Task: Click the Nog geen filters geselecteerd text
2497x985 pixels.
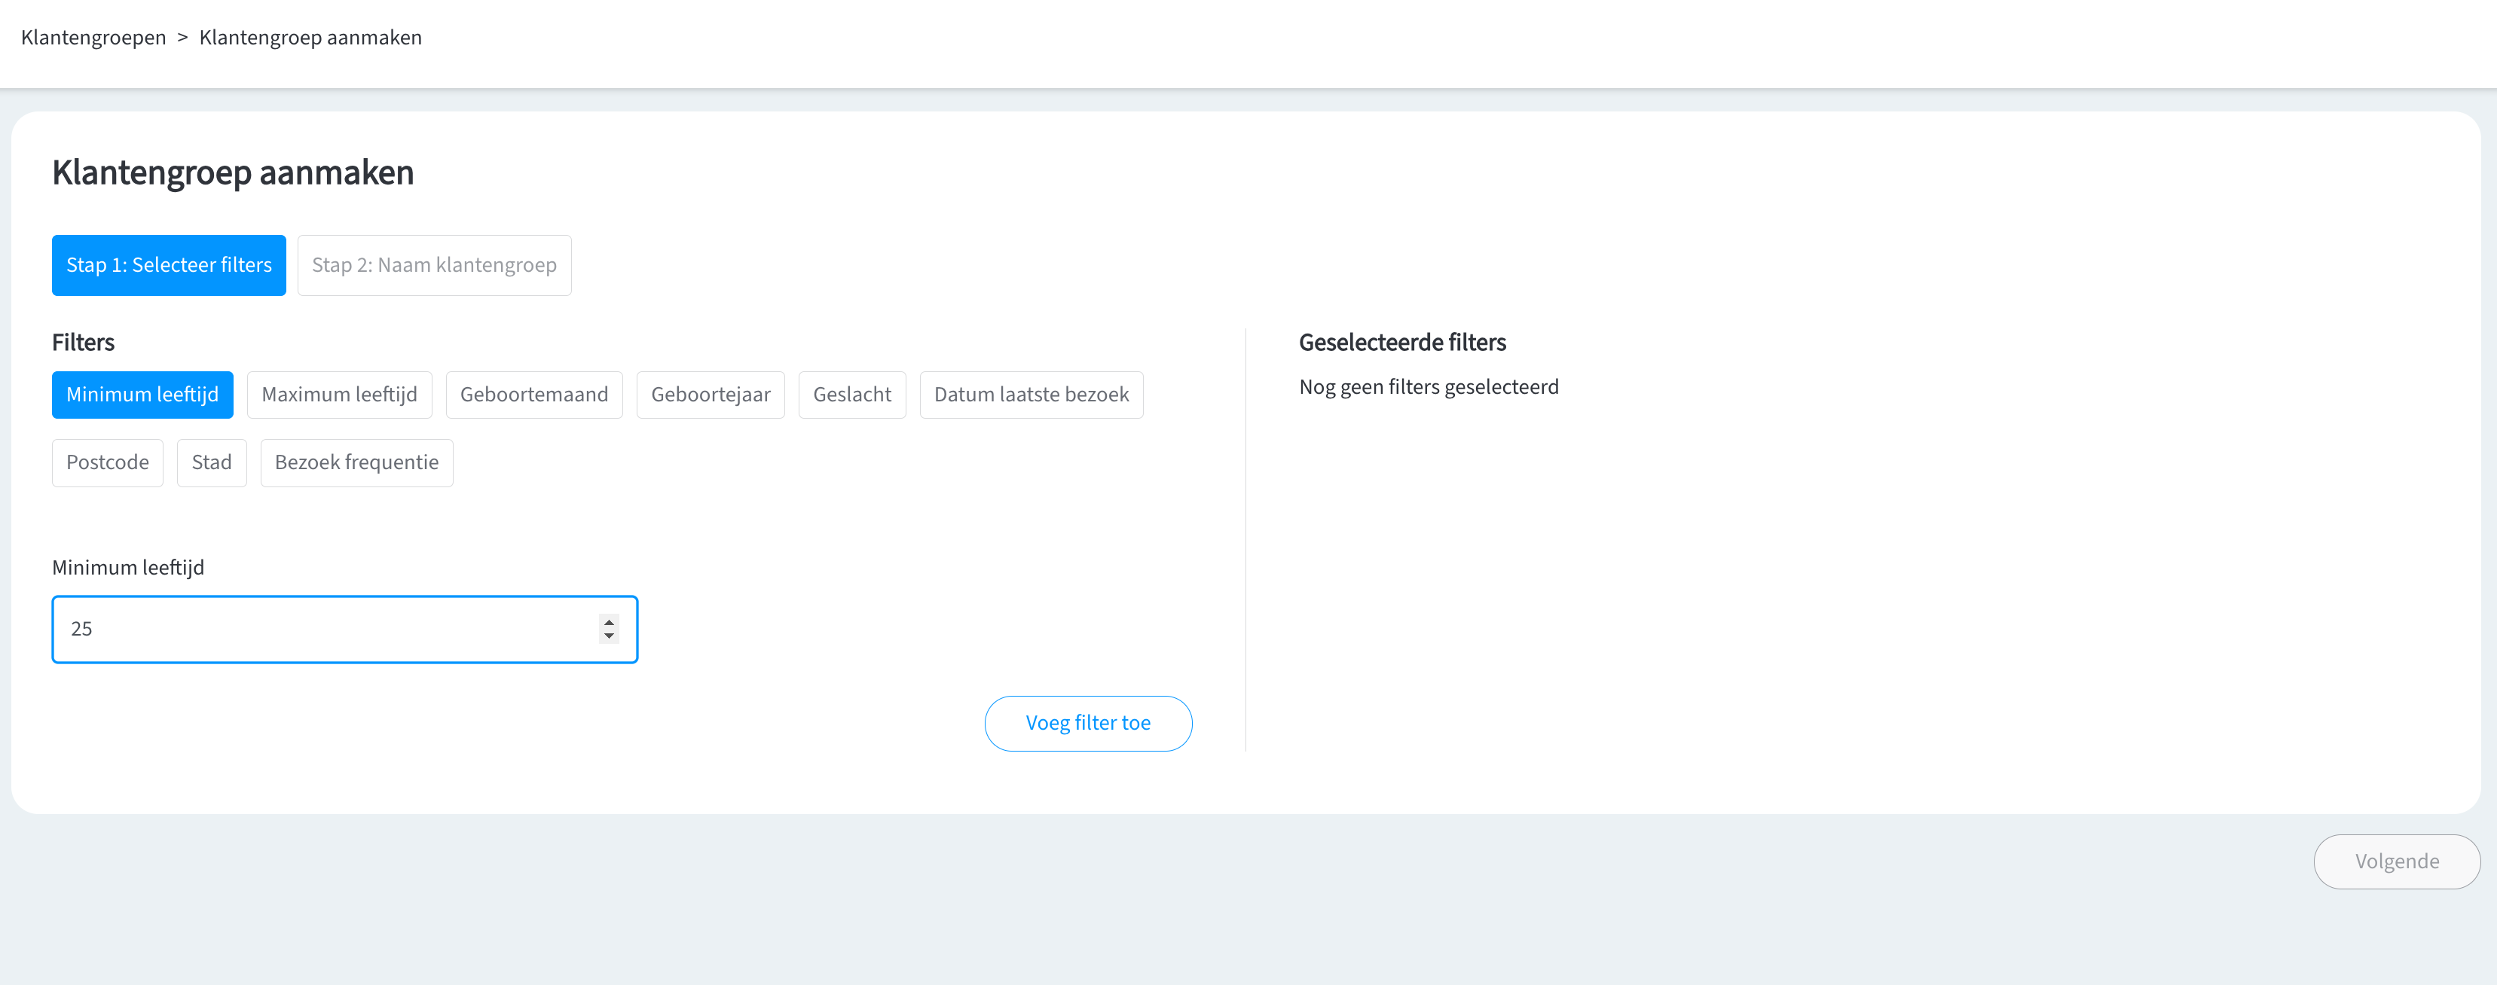Action: 1429,387
